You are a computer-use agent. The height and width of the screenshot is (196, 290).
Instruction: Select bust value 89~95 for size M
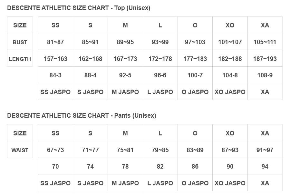(x=125, y=42)
